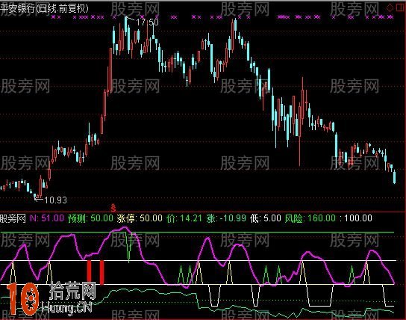
Task: Click the 10.93 low price label
Action: pos(55,200)
